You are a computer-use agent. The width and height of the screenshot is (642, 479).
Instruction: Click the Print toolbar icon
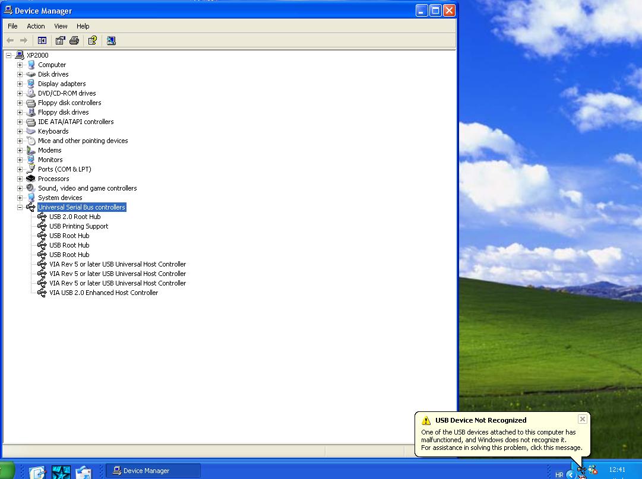tap(74, 40)
